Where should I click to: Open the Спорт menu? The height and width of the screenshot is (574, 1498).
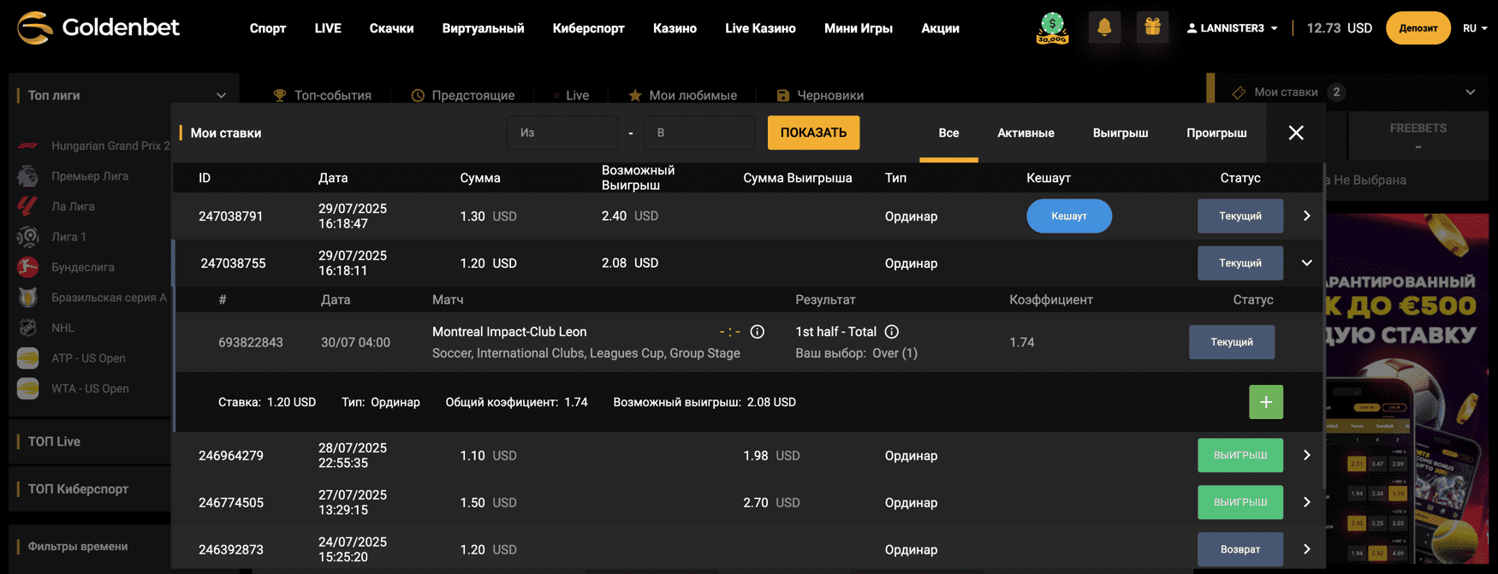268,28
